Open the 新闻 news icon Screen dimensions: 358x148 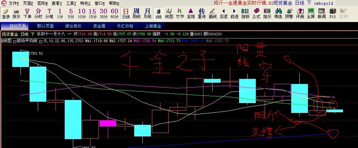tap(322, 14)
